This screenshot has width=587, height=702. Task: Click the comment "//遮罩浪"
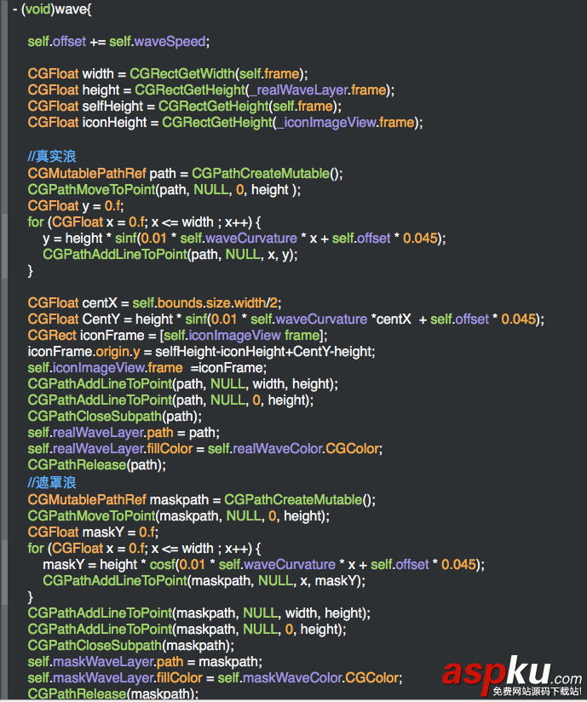pyautogui.click(x=52, y=482)
